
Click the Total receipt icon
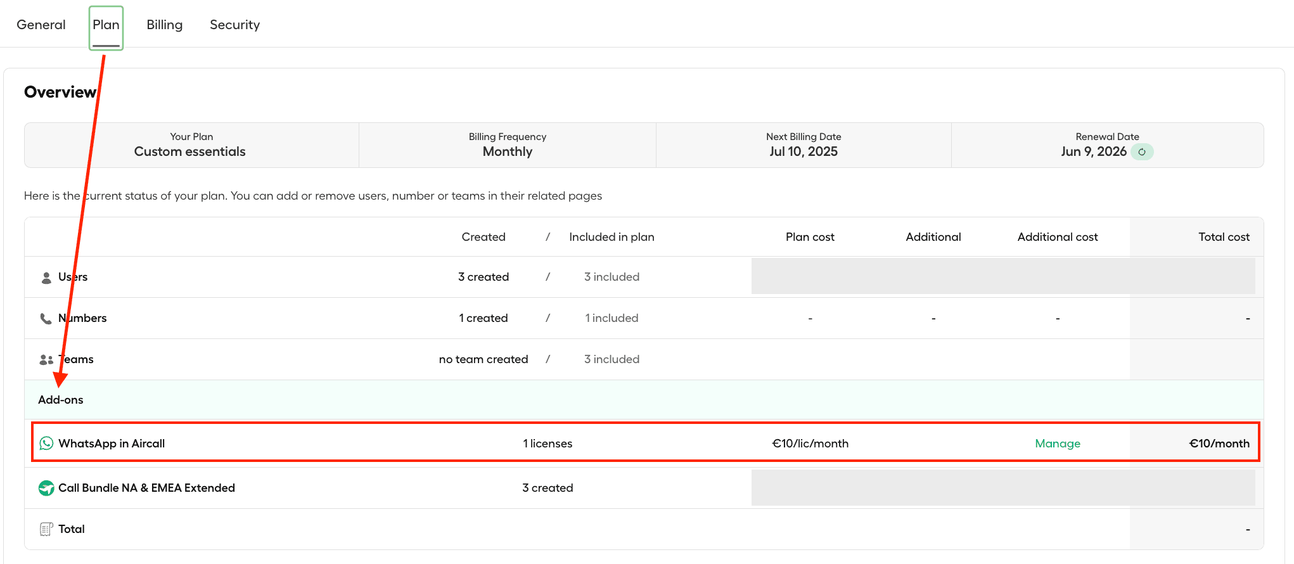click(x=46, y=529)
